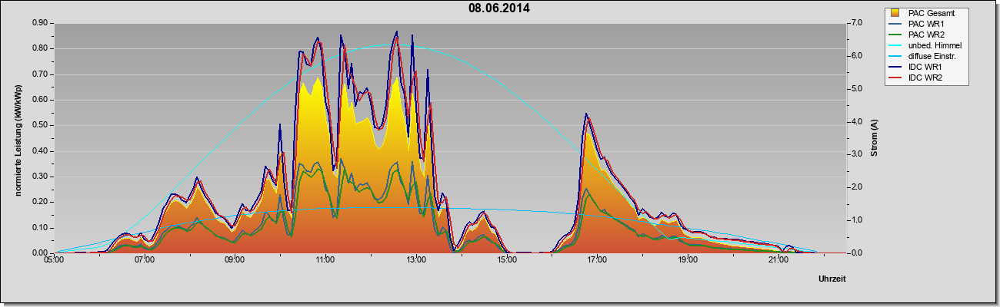Click the 21:00 time axis label
Screen dimensions: 1000x307
pyautogui.click(x=778, y=260)
